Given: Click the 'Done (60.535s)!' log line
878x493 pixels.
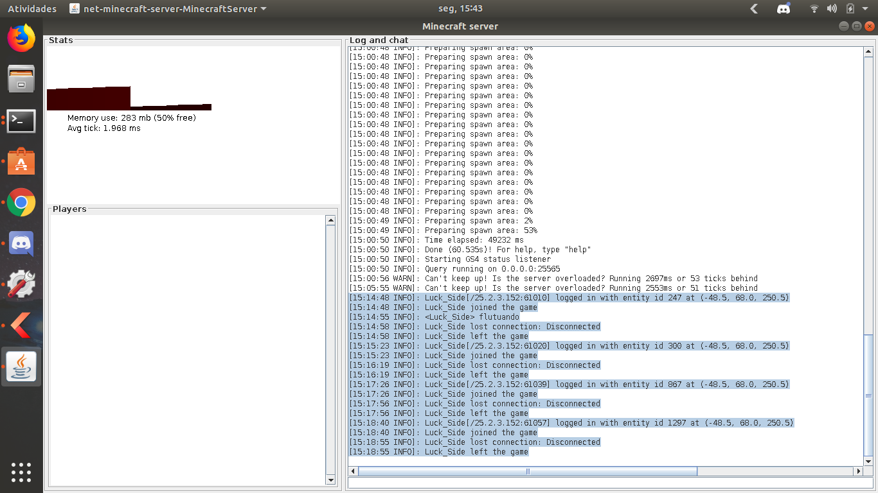Looking at the screenshot, I should (x=470, y=250).
